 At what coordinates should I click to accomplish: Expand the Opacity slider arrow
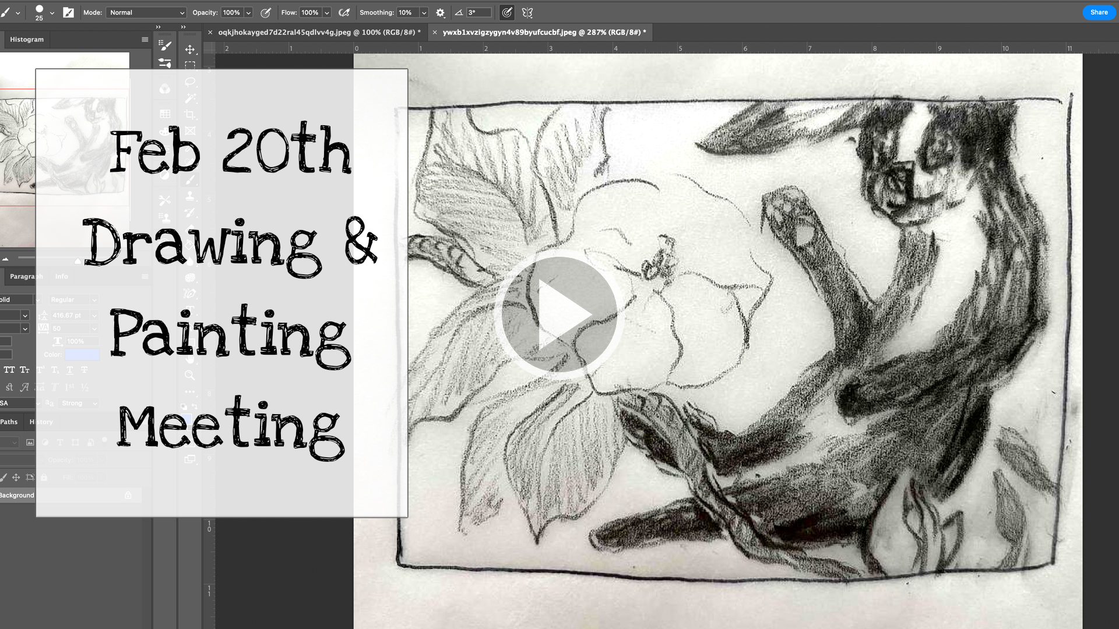point(248,12)
